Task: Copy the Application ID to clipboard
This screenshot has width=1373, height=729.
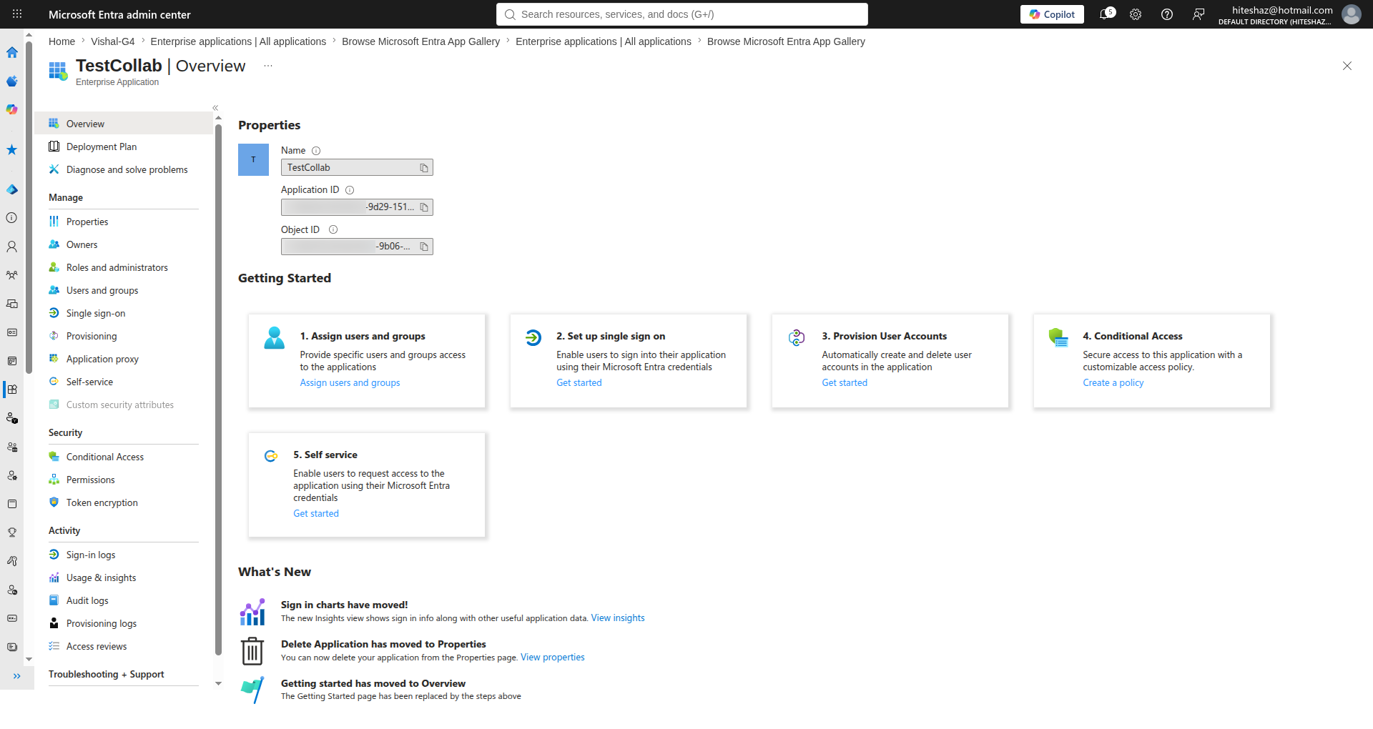Action: [x=424, y=207]
